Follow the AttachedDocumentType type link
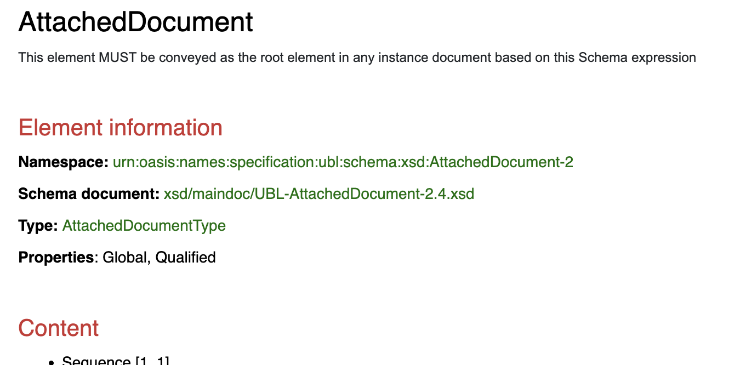 144,226
